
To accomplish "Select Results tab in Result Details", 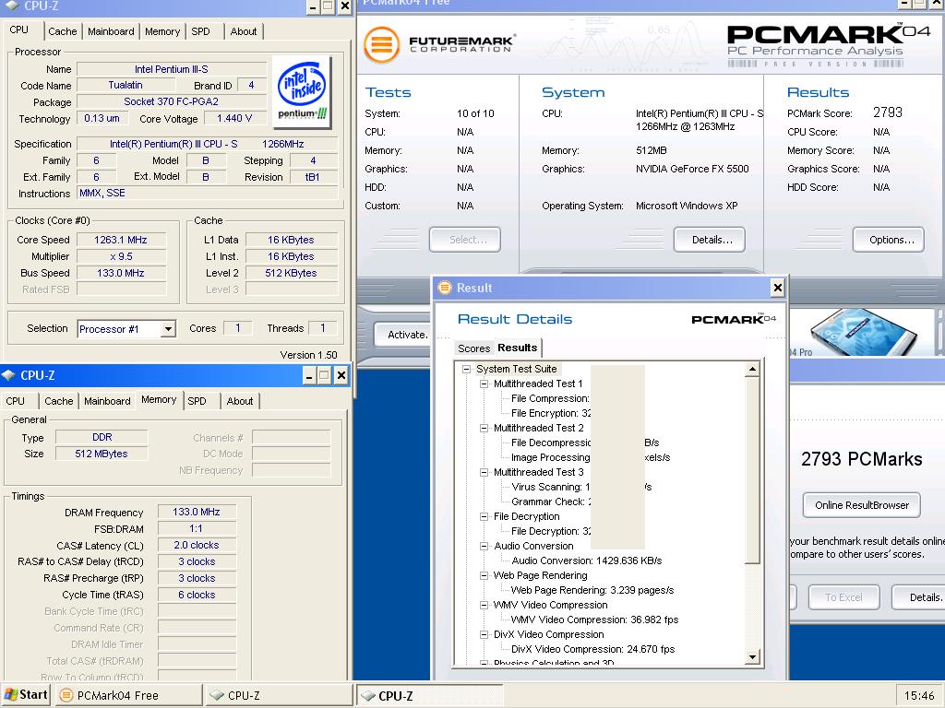I will [x=517, y=348].
